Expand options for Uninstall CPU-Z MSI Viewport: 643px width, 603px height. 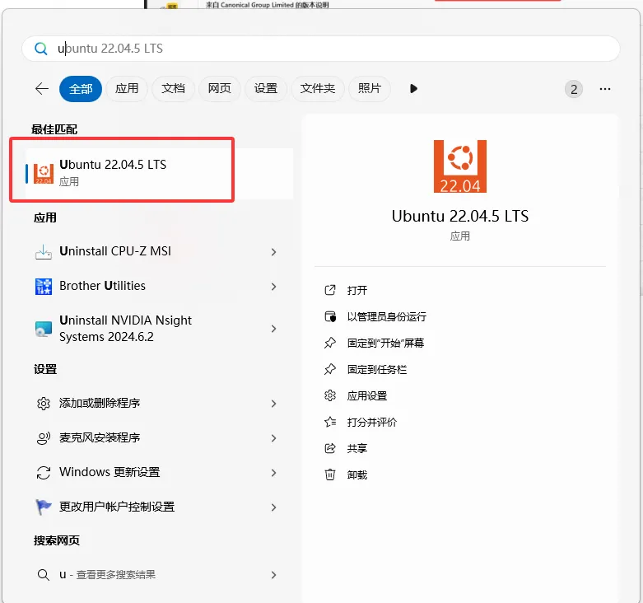pos(273,252)
